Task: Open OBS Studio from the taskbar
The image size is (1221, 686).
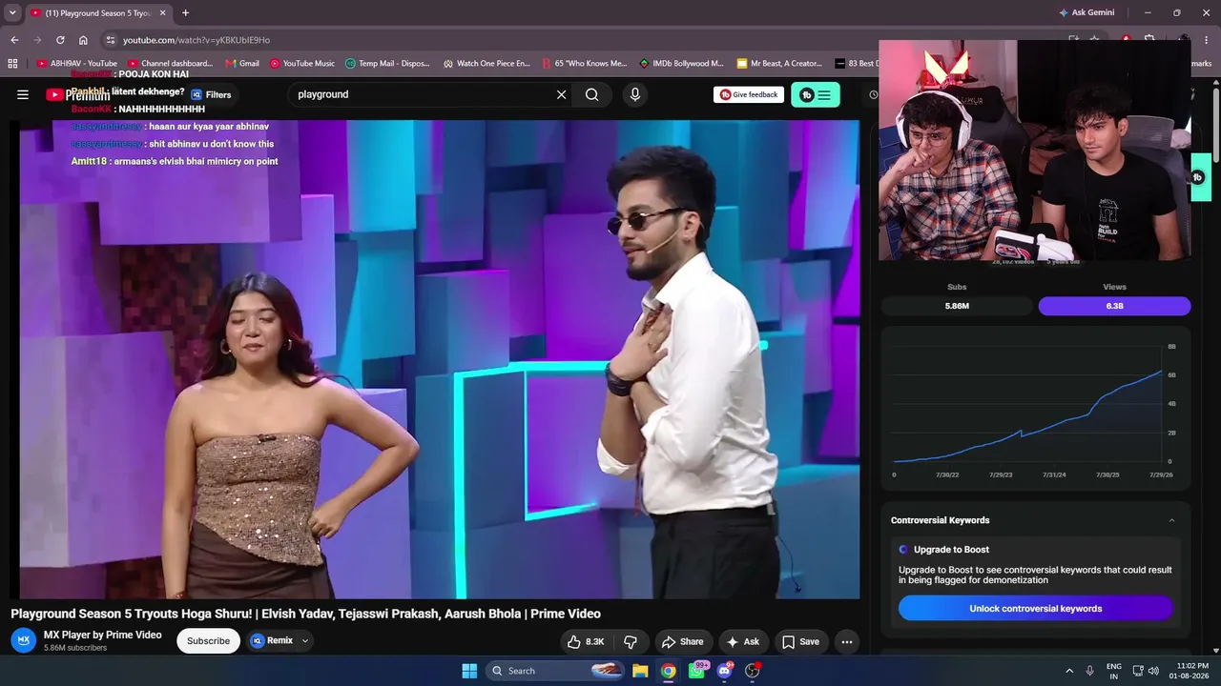Action: (x=753, y=671)
